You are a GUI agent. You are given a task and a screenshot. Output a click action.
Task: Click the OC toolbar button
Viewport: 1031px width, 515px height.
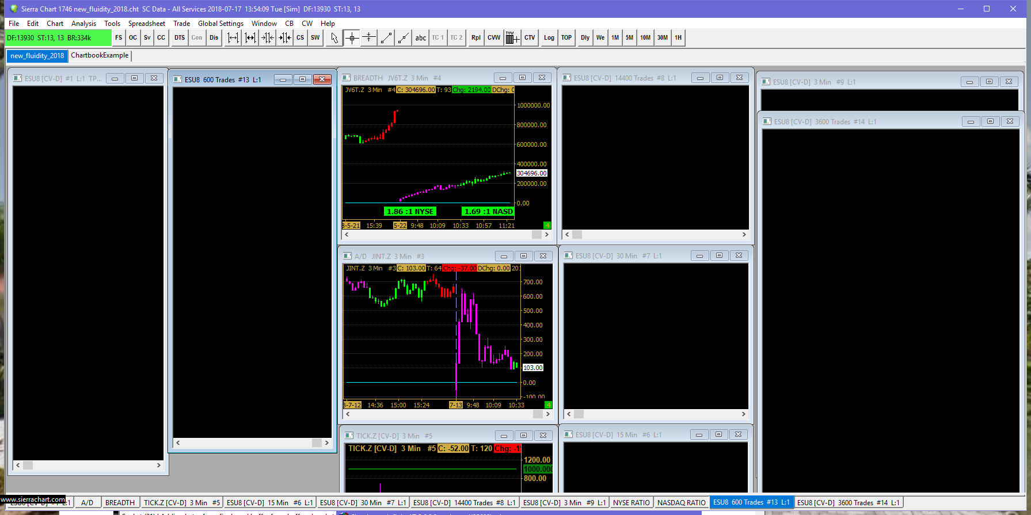click(133, 38)
